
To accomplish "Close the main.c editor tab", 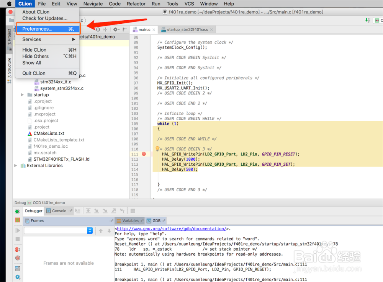I will click(154, 30).
